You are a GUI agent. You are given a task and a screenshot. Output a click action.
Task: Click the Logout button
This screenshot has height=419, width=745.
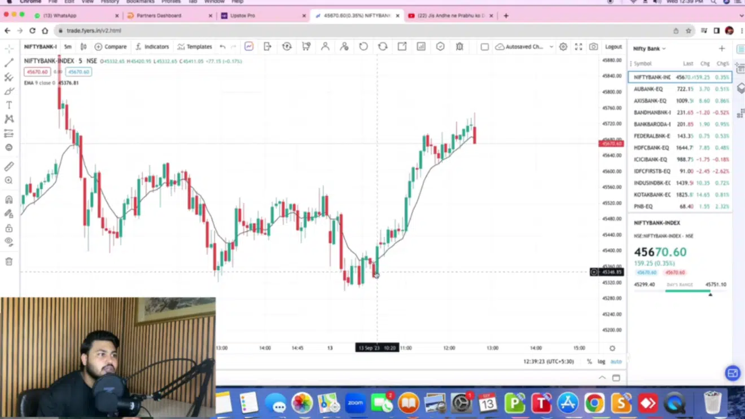[613, 47]
